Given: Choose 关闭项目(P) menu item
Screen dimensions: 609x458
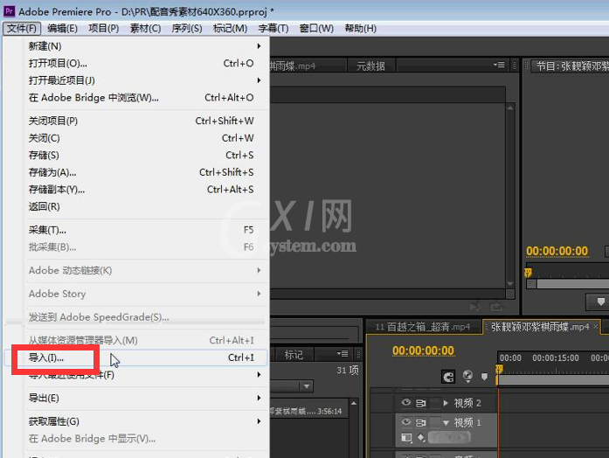Looking at the screenshot, I should [136, 121].
